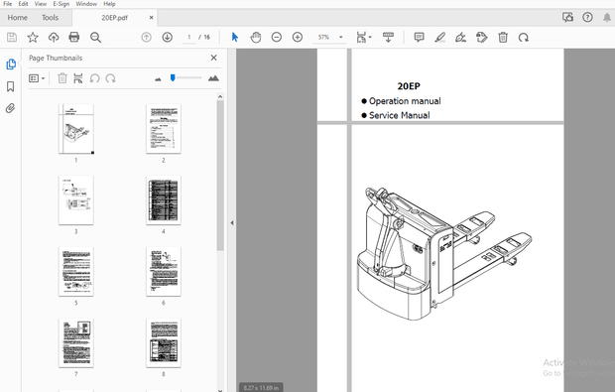Image resolution: width=615 pixels, height=392 pixels.
Task: Enlarge thumbnails large mountains icon
Action: [213, 78]
